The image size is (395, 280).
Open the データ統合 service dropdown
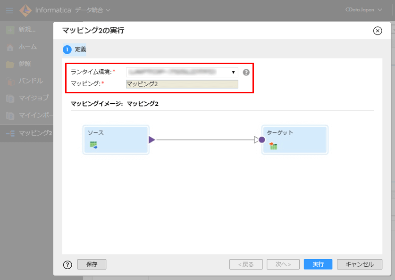point(92,10)
